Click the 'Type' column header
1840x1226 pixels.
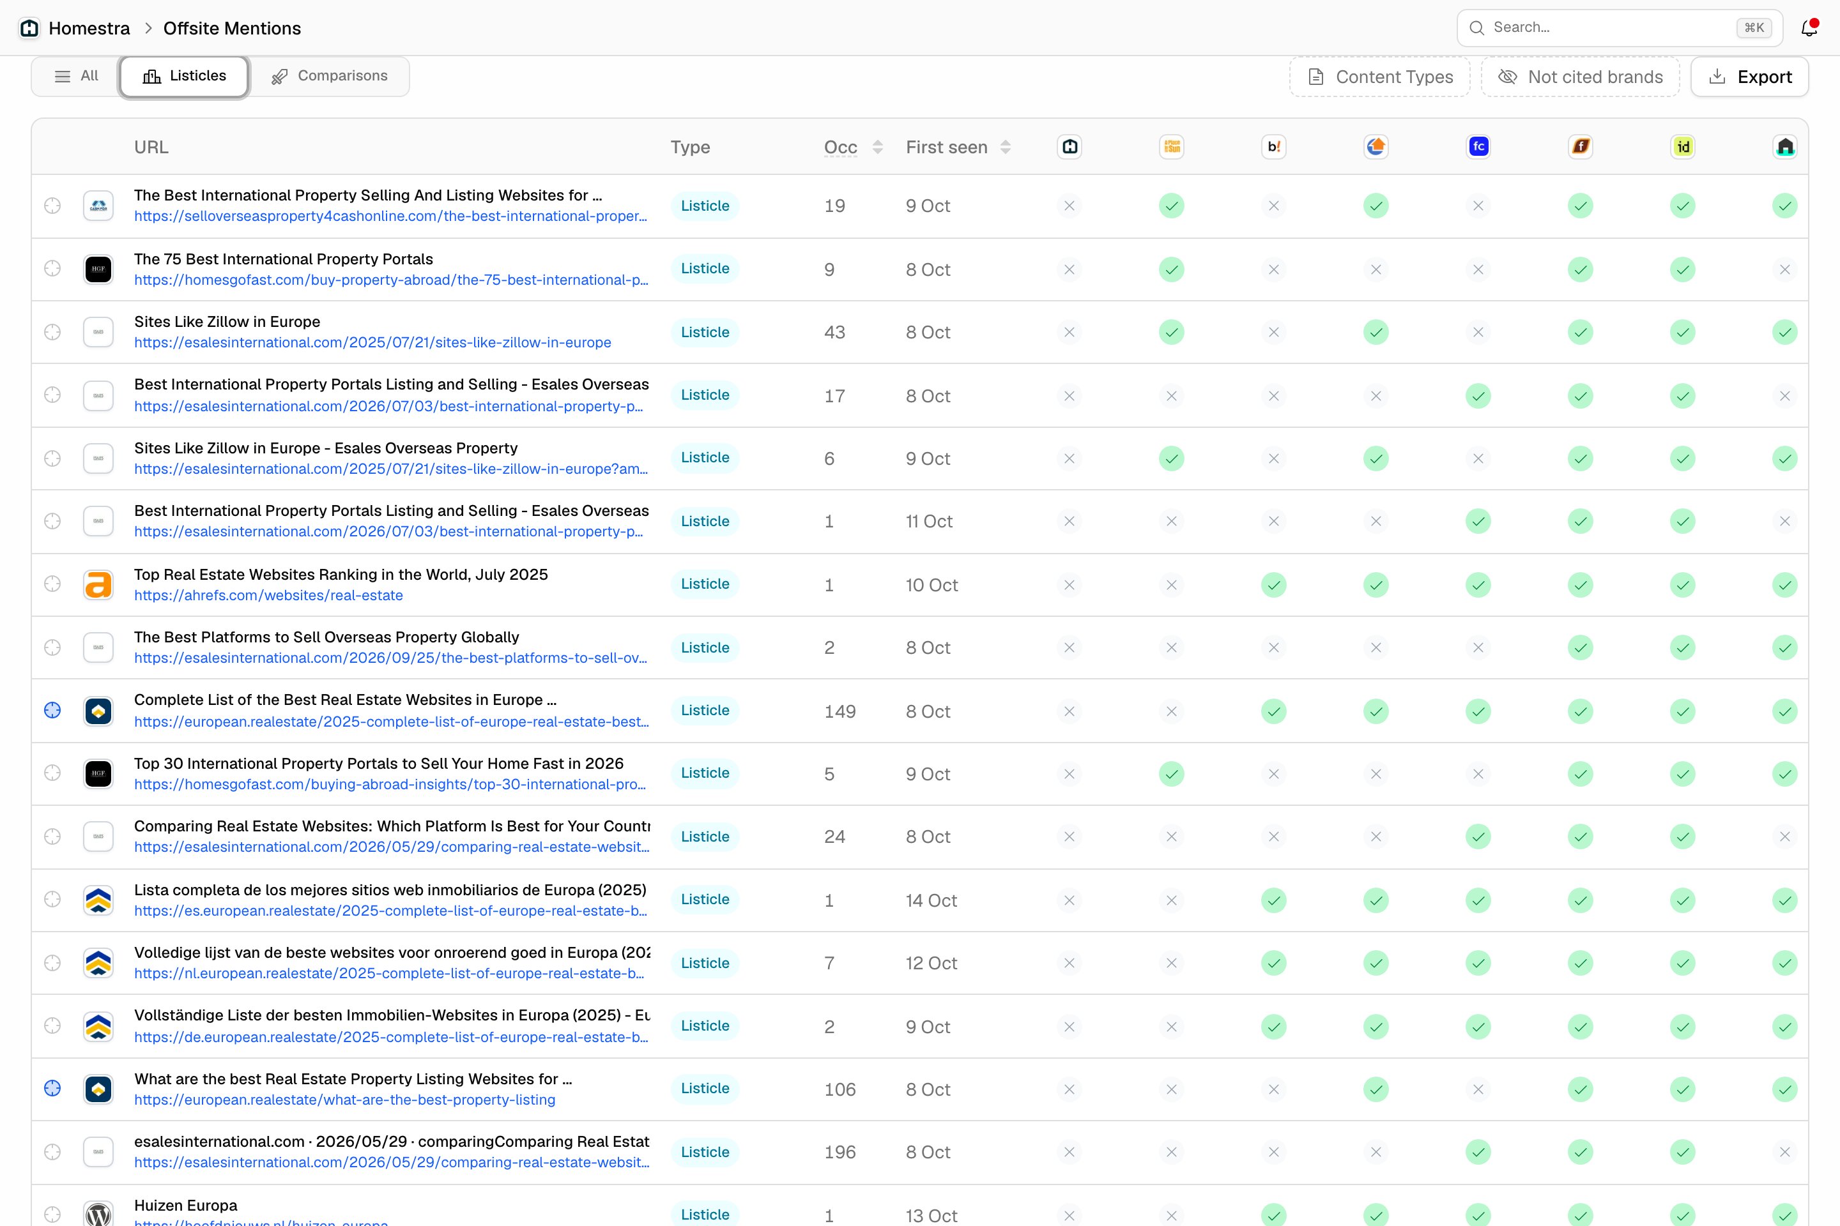690,147
